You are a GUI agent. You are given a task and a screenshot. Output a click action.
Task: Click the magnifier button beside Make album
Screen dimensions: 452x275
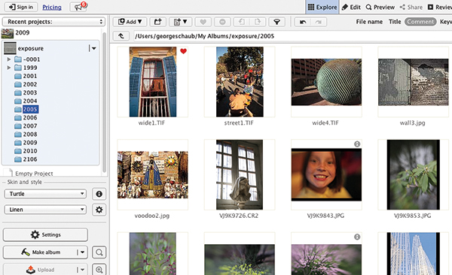click(x=99, y=252)
